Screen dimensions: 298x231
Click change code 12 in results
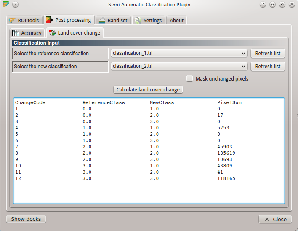18,178
